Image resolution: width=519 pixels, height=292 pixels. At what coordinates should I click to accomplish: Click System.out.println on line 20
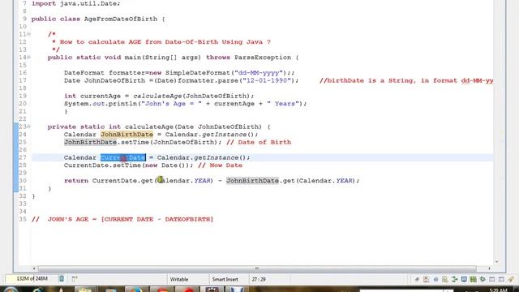tap(101, 104)
